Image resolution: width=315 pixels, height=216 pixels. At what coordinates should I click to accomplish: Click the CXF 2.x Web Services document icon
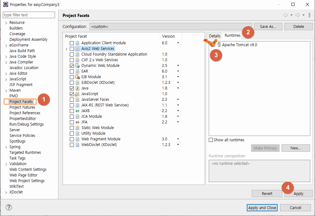coord(77,60)
